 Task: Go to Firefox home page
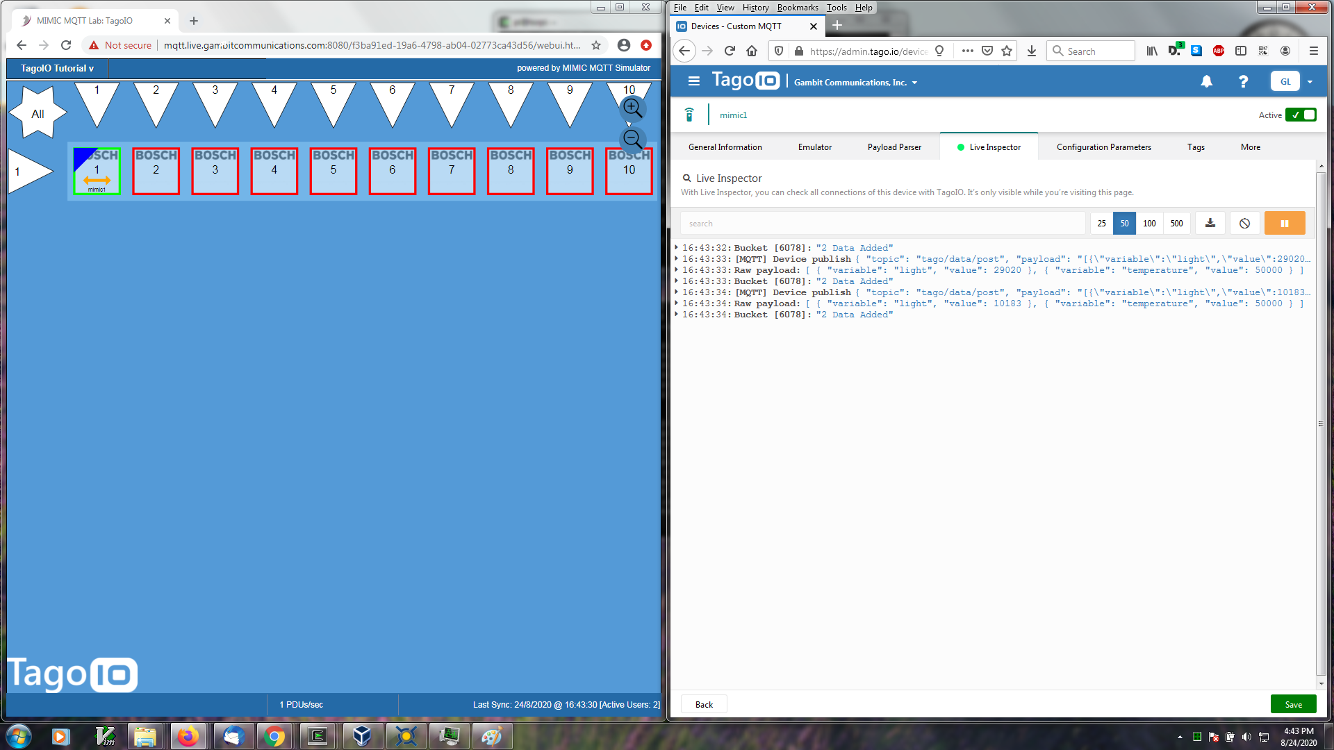click(752, 51)
